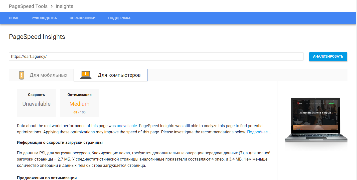Open the РУКОВОДСТВА menu item
Screen dimensions: 357x180
pyautogui.click(x=44, y=18)
